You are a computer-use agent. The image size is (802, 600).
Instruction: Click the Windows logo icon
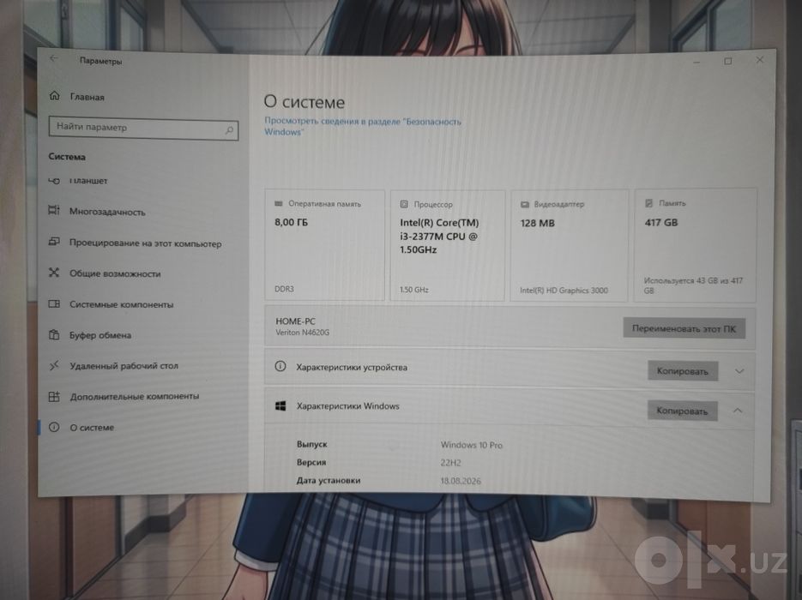click(280, 405)
